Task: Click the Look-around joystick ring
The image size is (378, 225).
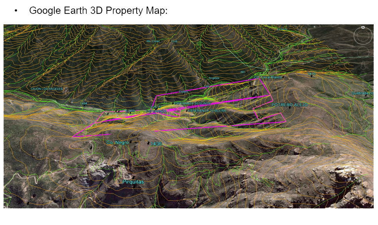Action: pos(363,36)
